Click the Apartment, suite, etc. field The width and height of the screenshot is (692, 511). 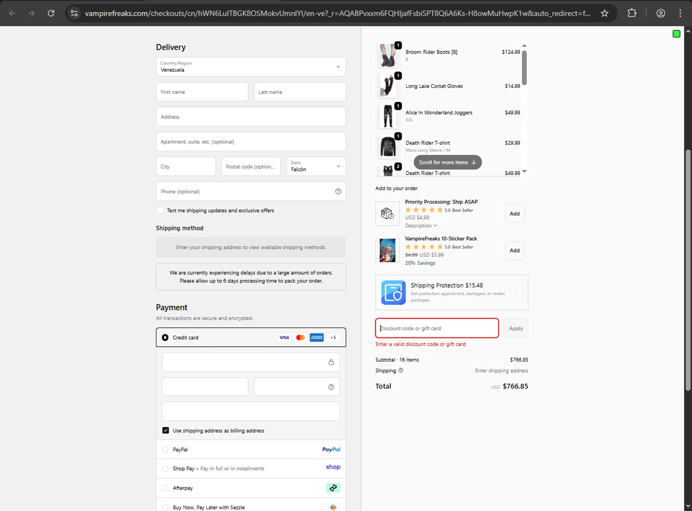pos(251,142)
